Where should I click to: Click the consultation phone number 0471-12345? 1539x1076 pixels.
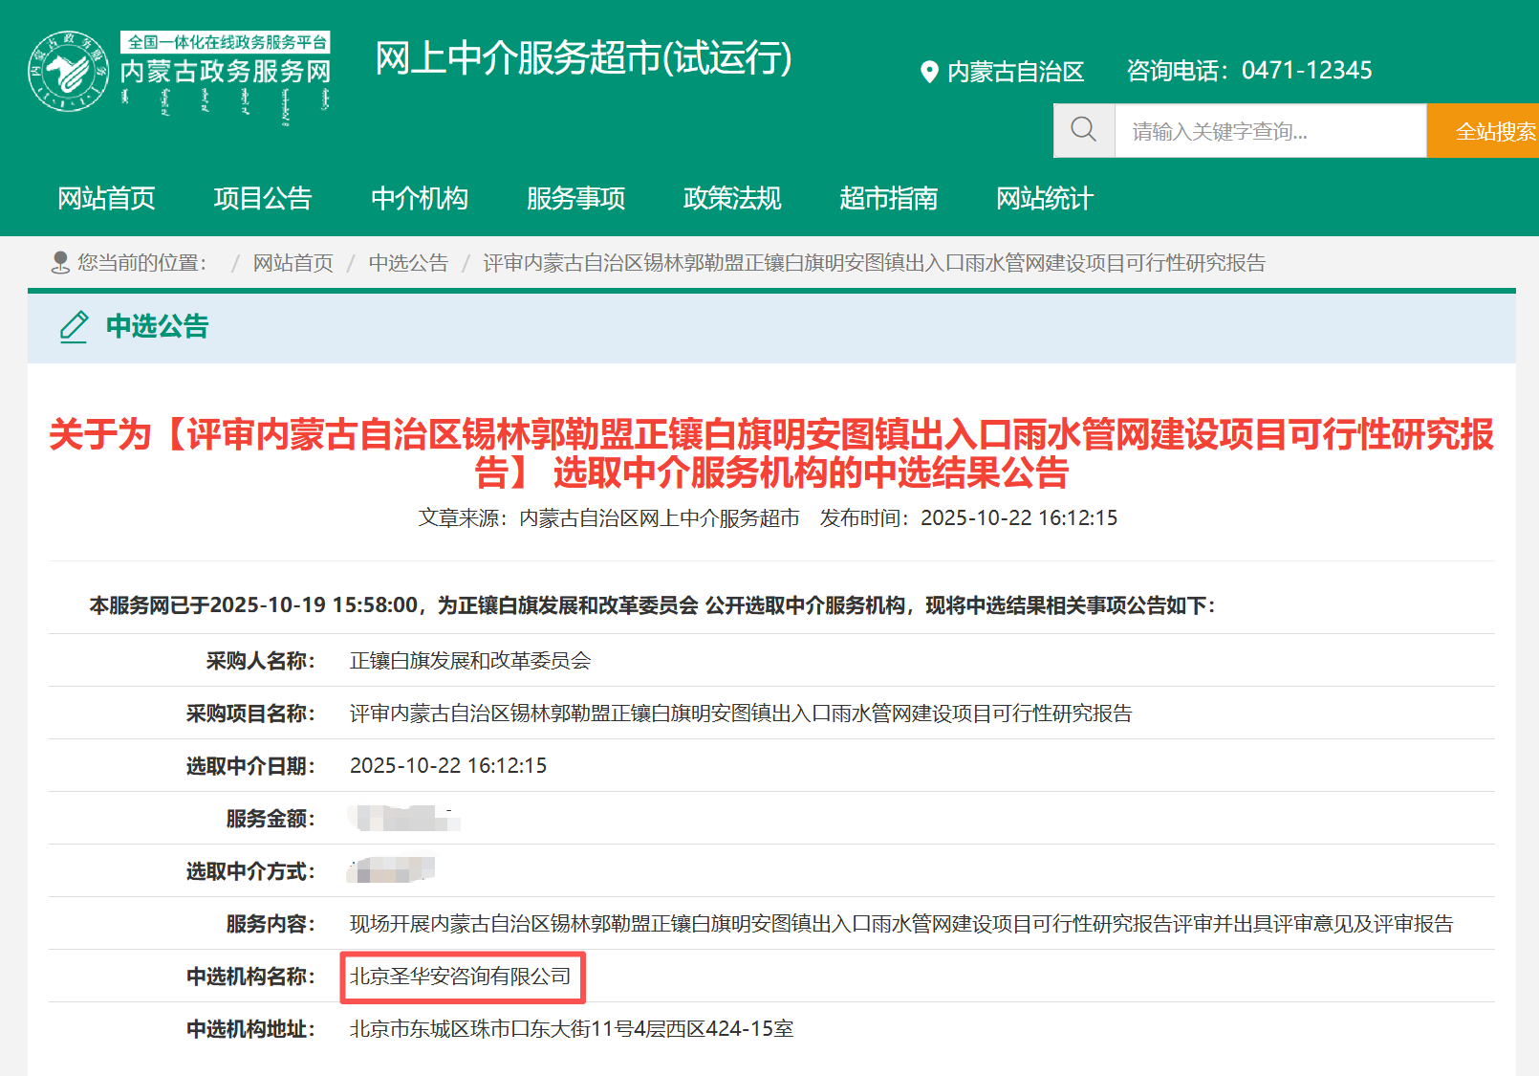coord(1305,70)
